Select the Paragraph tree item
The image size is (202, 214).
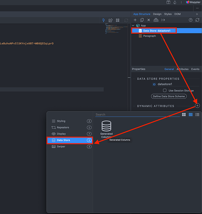(150, 36)
